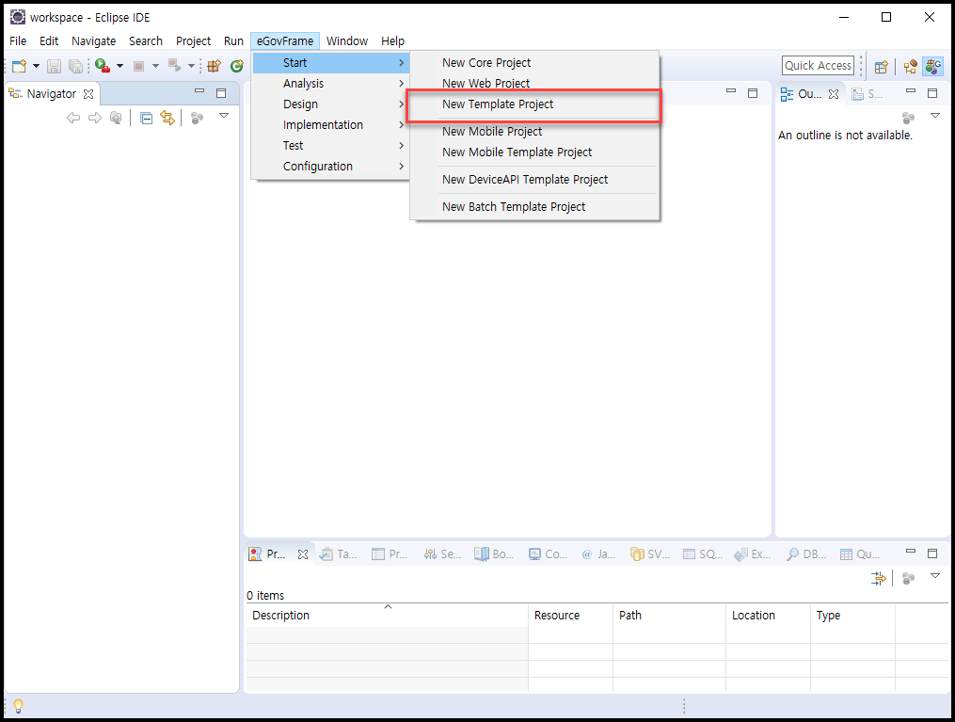
Task: Expand the Analysis submenu
Action: pos(330,84)
